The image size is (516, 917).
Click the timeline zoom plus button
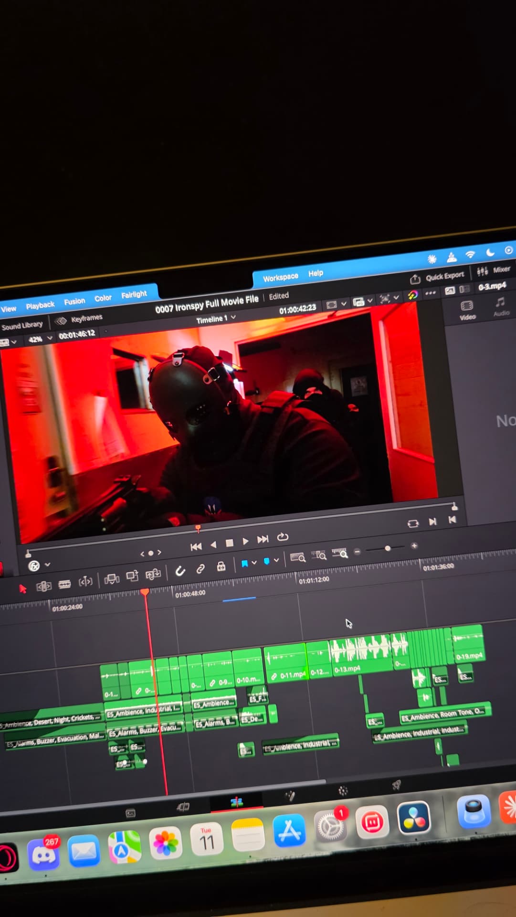(x=414, y=545)
